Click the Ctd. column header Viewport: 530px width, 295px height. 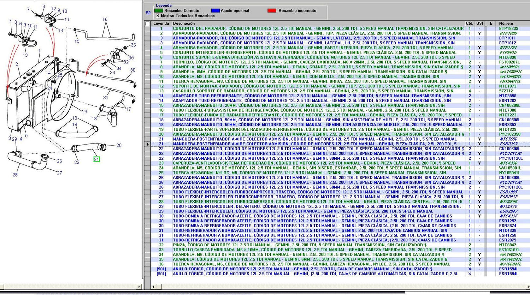tap(470, 24)
